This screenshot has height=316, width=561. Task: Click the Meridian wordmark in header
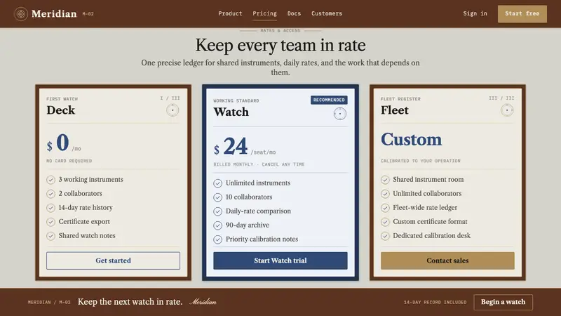[54, 14]
